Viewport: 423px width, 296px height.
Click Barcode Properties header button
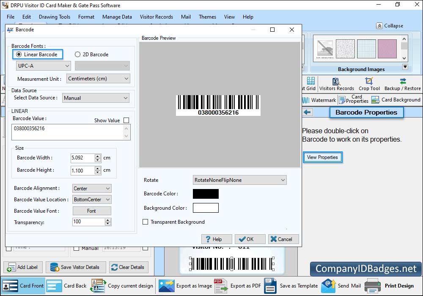366,112
